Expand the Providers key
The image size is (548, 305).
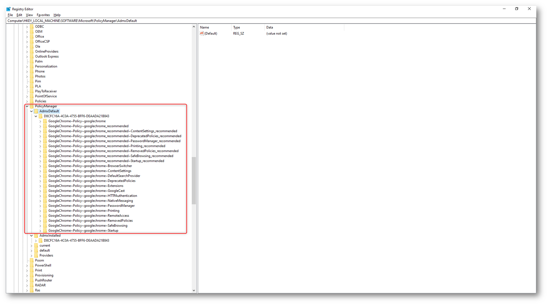point(32,256)
